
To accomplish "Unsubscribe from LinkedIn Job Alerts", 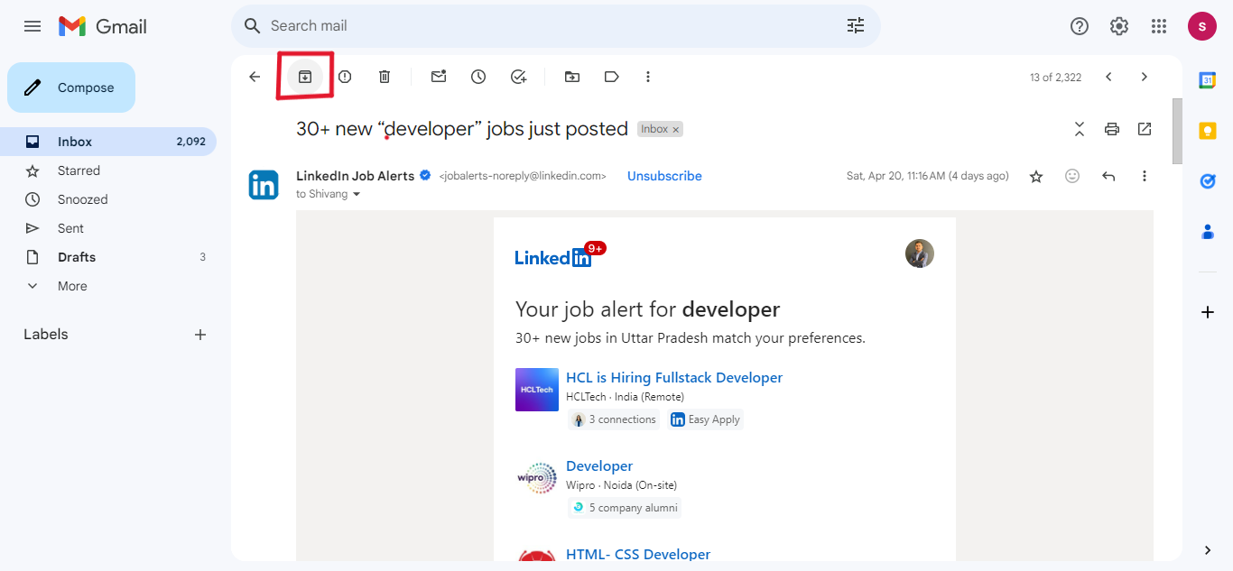I will 664,176.
